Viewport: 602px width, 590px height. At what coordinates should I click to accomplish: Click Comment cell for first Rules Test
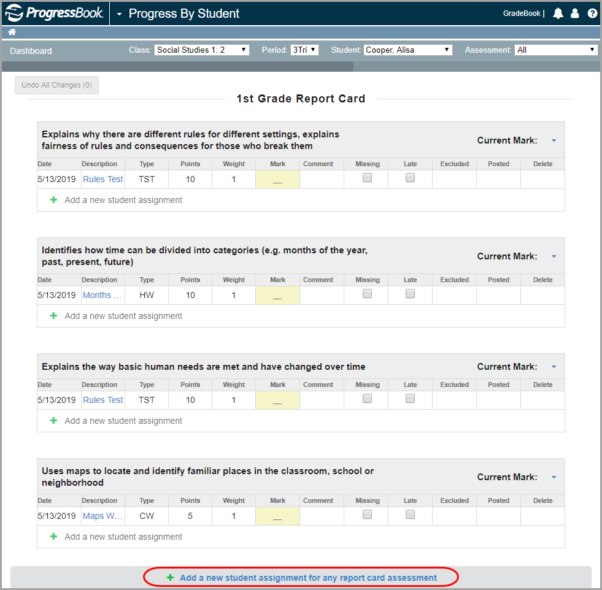tap(322, 180)
